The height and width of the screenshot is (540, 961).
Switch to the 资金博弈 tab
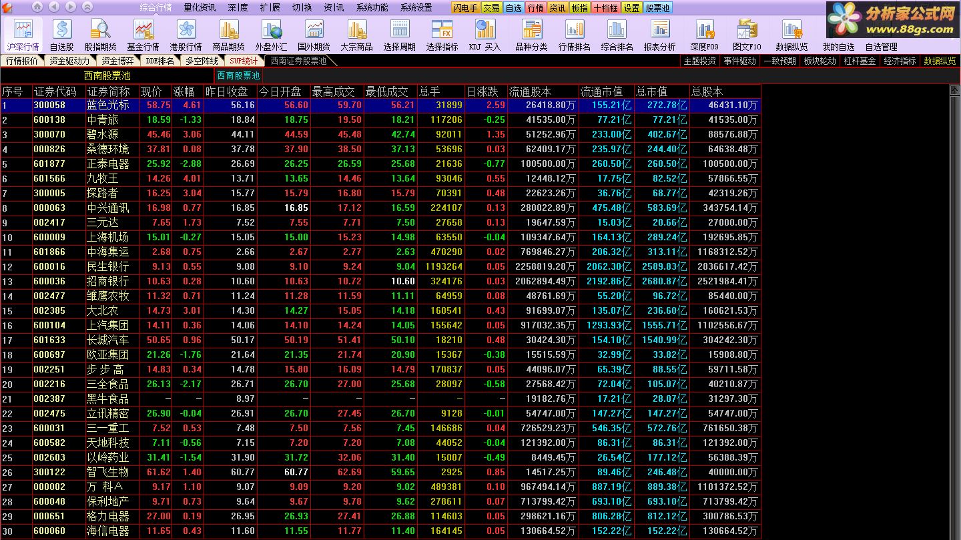point(117,61)
